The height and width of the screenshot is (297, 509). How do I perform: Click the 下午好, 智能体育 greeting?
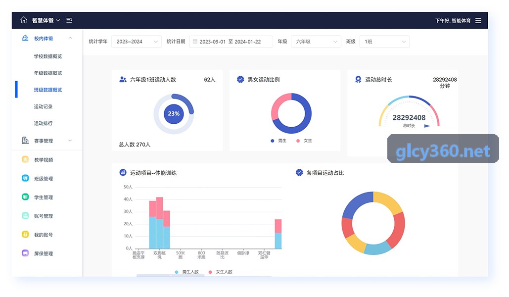click(453, 20)
